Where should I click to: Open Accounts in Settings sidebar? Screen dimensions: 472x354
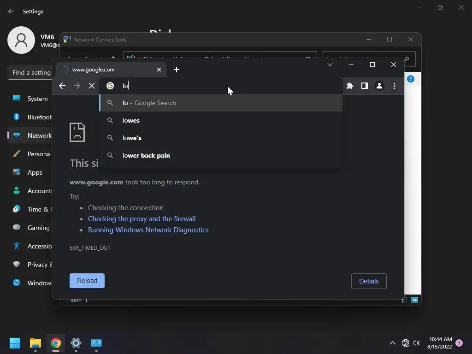(30, 191)
